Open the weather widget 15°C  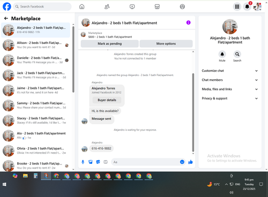[x=213, y=184]
